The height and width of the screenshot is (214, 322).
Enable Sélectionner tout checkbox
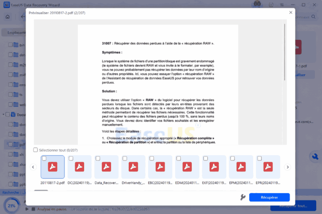pos(35,150)
